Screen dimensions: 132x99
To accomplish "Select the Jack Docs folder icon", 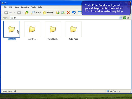I will click(32, 29).
